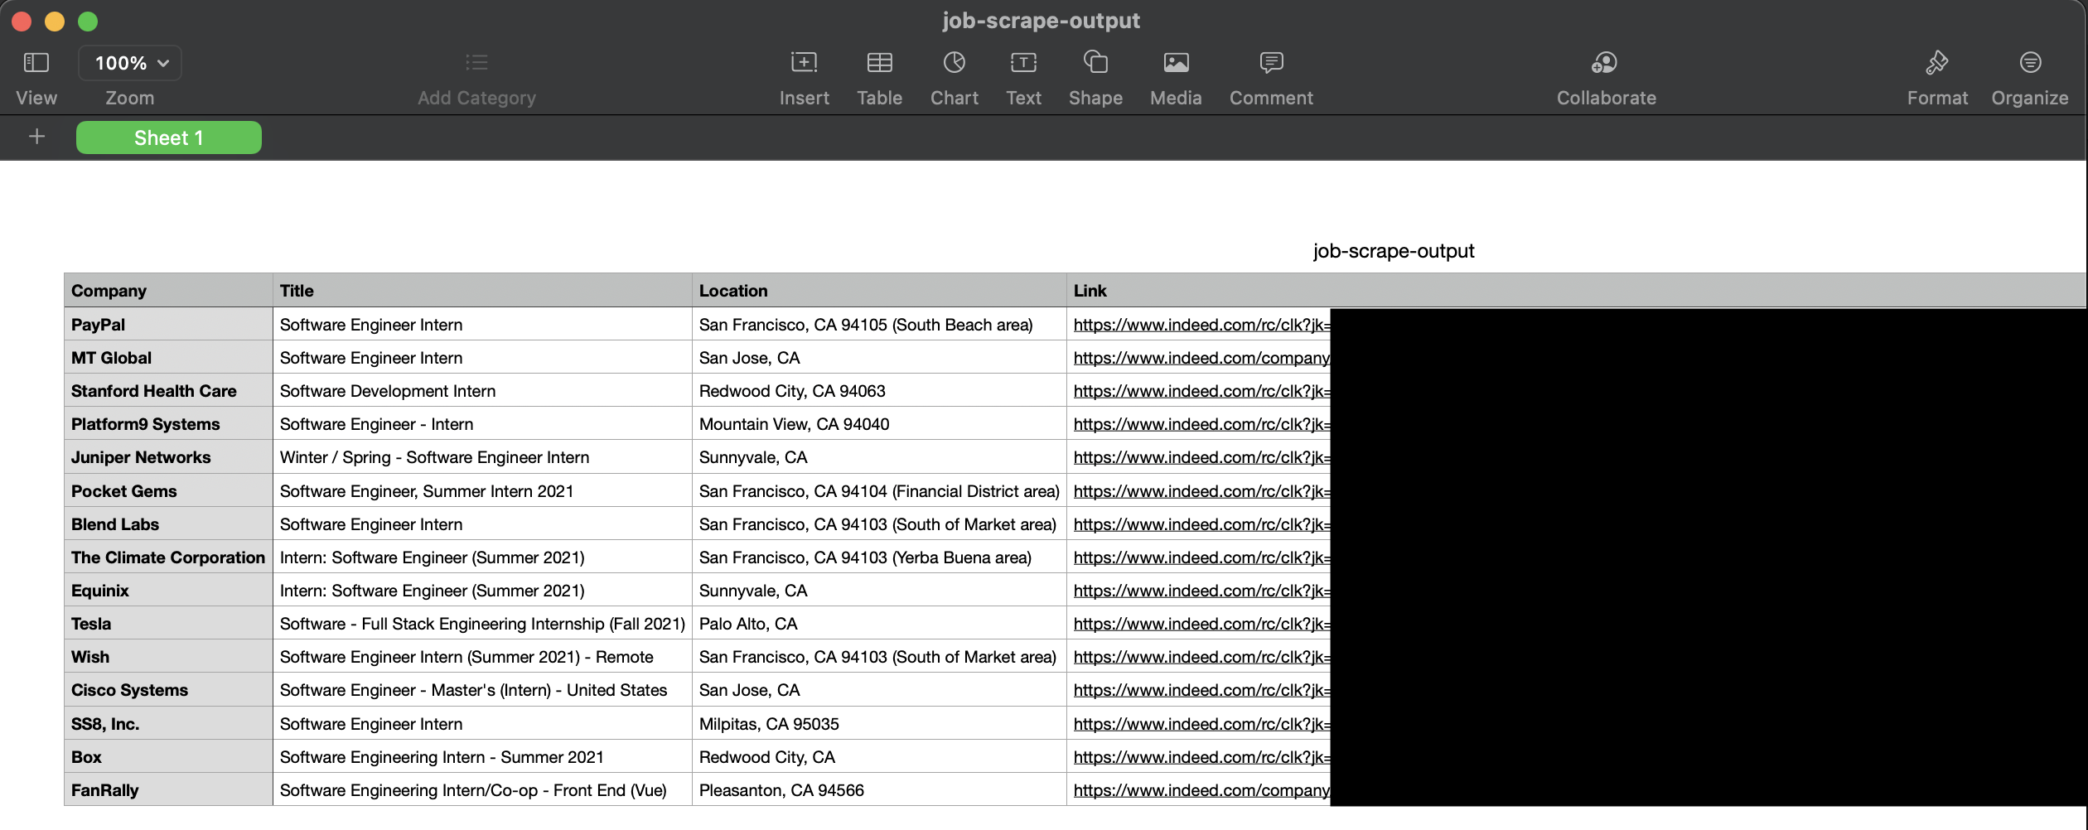The width and height of the screenshot is (2088, 830).
Task: Show the Format inspector
Action: (x=1937, y=63)
